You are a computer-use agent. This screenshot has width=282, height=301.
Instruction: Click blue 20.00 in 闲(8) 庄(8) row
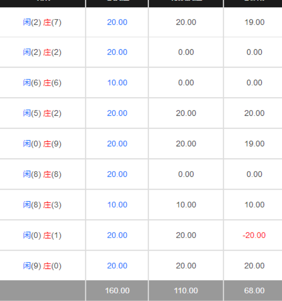117,175
